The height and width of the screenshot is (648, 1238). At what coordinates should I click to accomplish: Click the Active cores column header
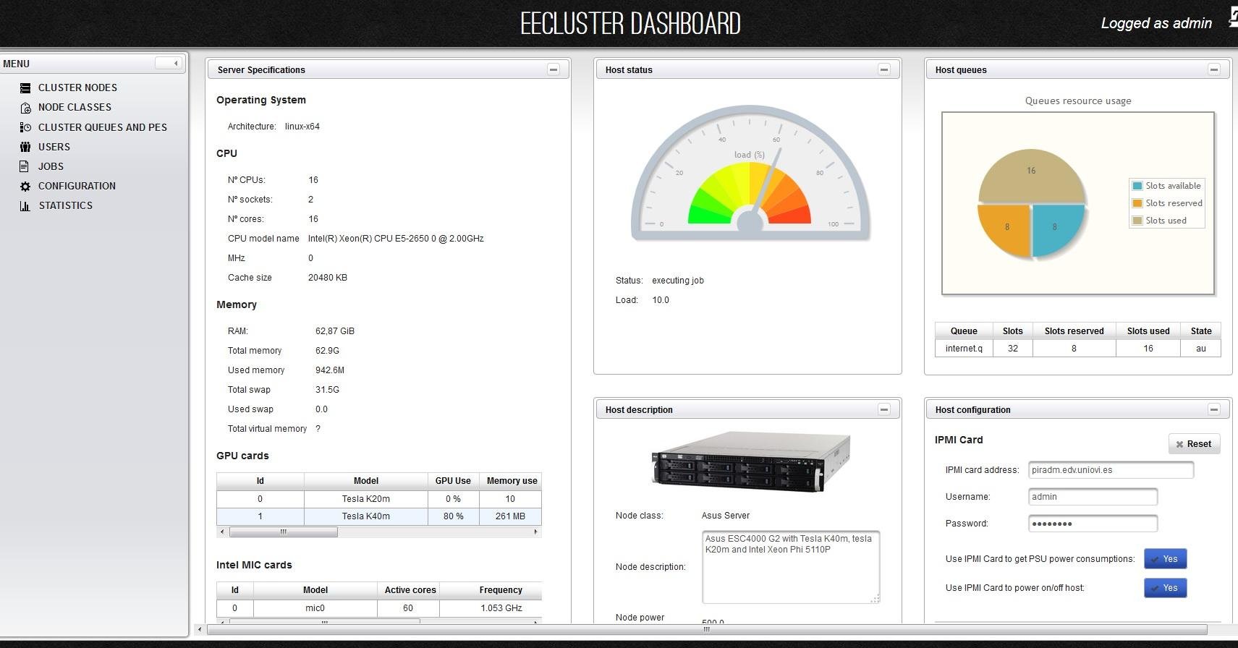point(409,590)
